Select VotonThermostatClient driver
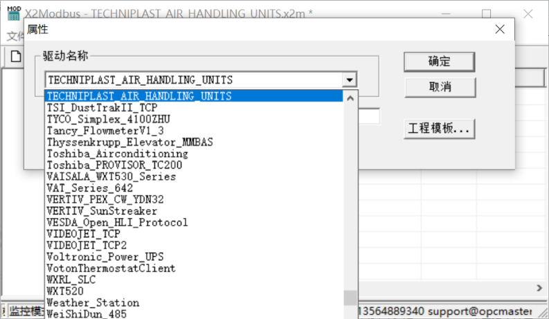This screenshot has height=319, width=549. (x=195, y=268)
